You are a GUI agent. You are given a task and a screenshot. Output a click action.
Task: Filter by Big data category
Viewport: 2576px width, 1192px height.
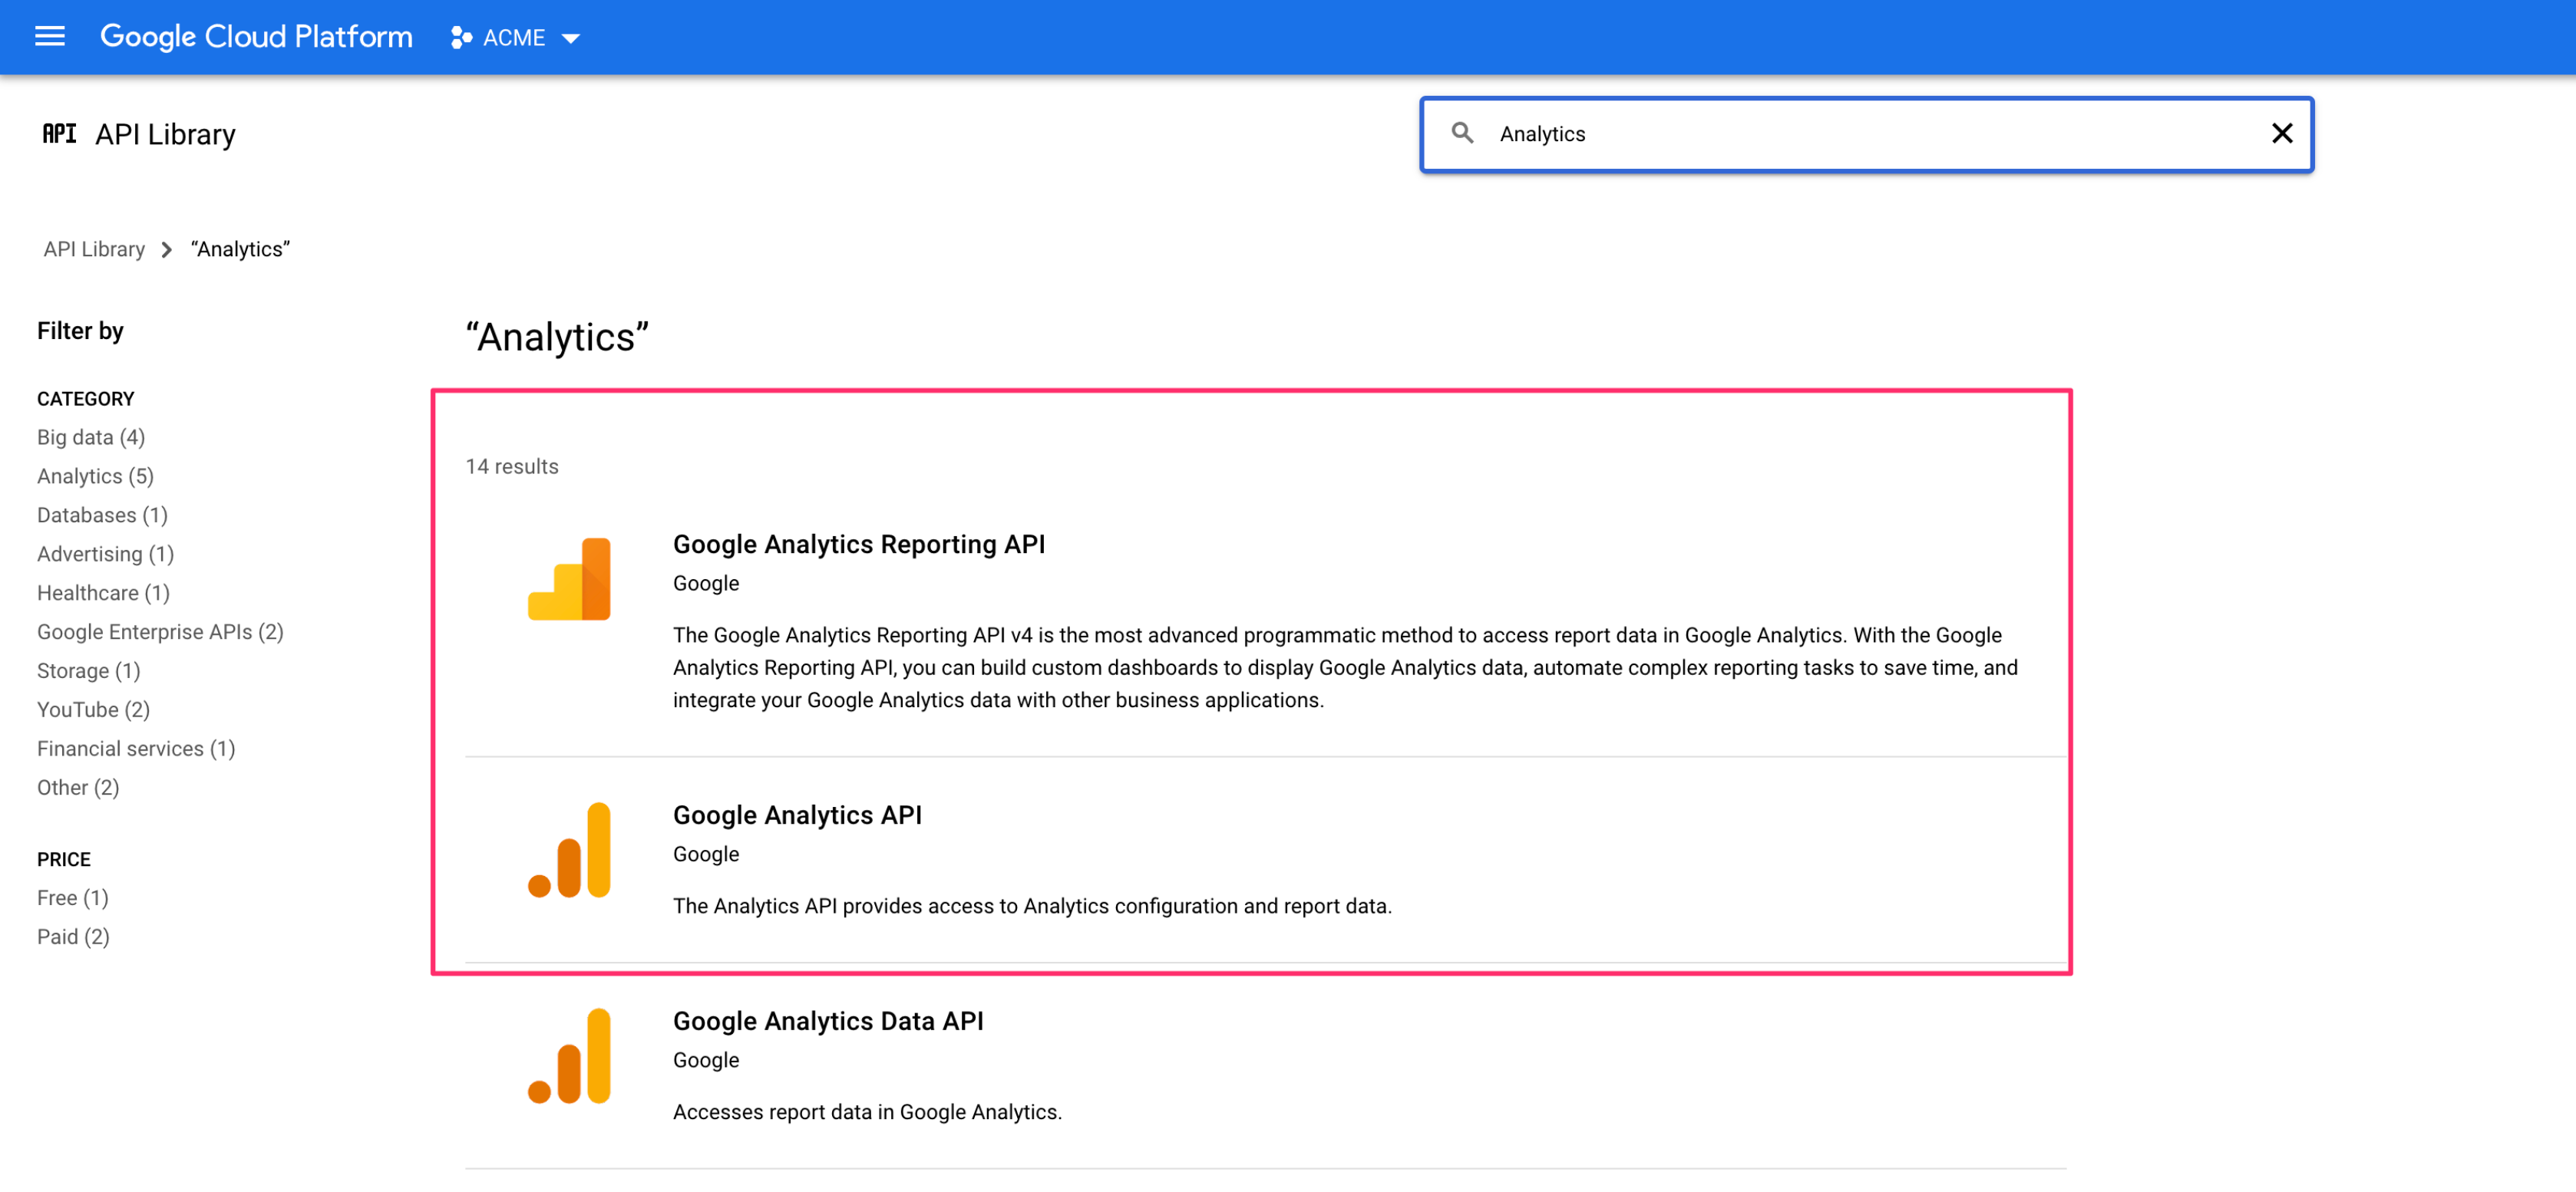point(91,438)
